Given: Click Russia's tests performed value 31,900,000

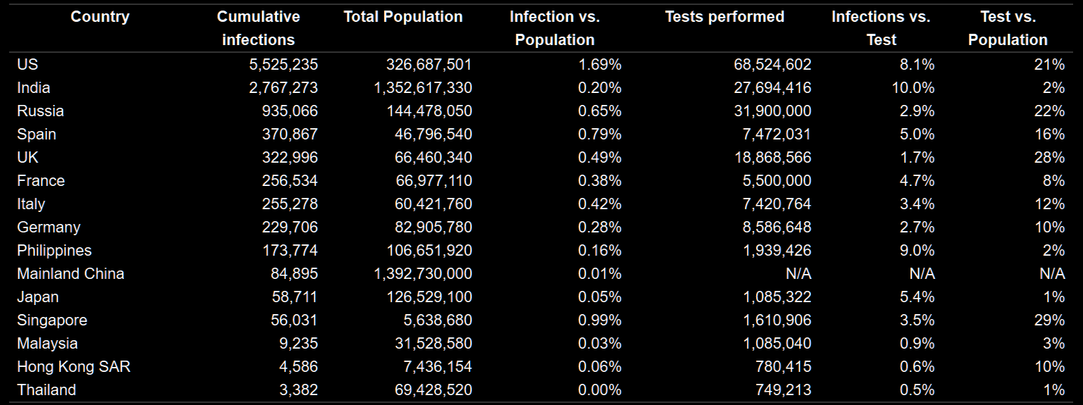Looking at the screenshot, I should (x=772, y=111).
